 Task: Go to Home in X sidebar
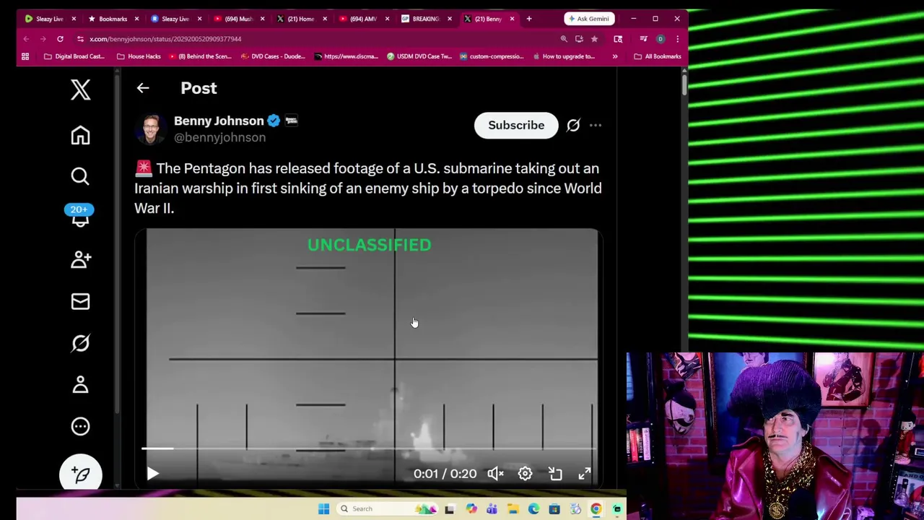click(x=80, y=135)
